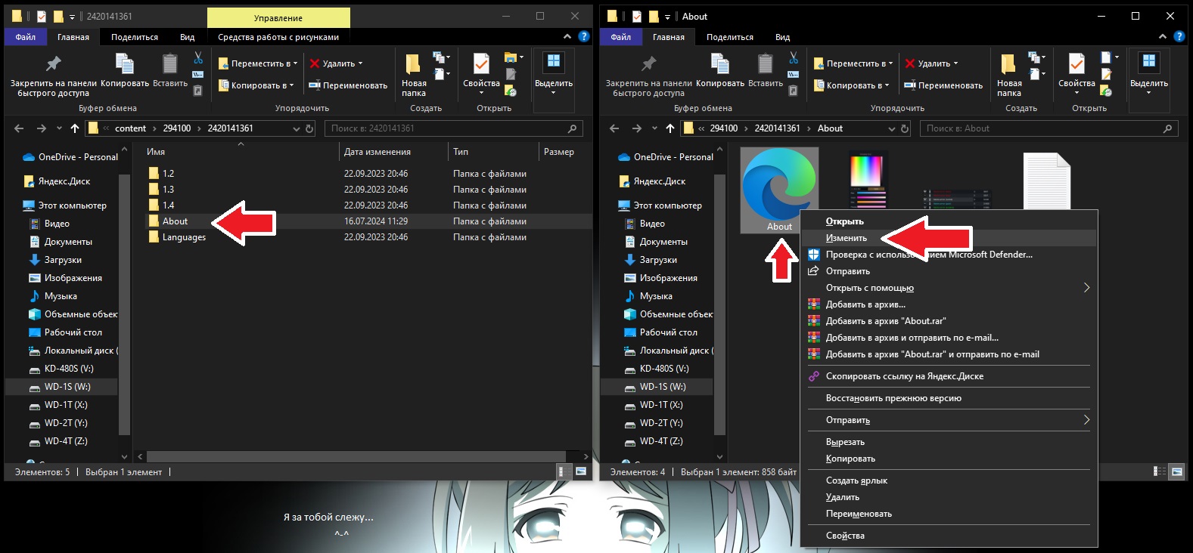Choose Изменить in the context menu
This screenshot has height=553, width=1193.
(x=949, y=238)
